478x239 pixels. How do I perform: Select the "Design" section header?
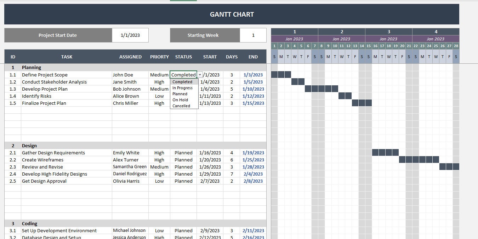pyautogui.click(x=29, y=145)
